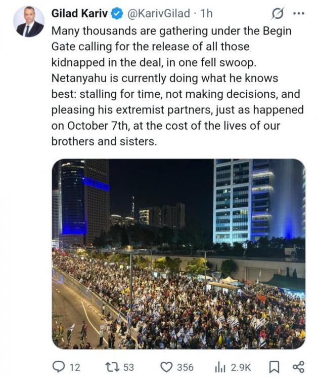The height and width of the screenshot is (380, 319).
Task: Click the reply count 12
Action: (x=75, y=367)
